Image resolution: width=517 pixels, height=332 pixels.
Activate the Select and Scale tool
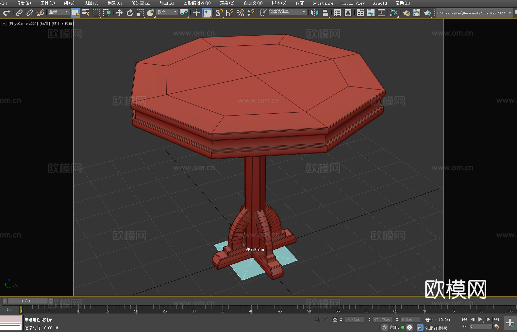[x=140, y=13]
